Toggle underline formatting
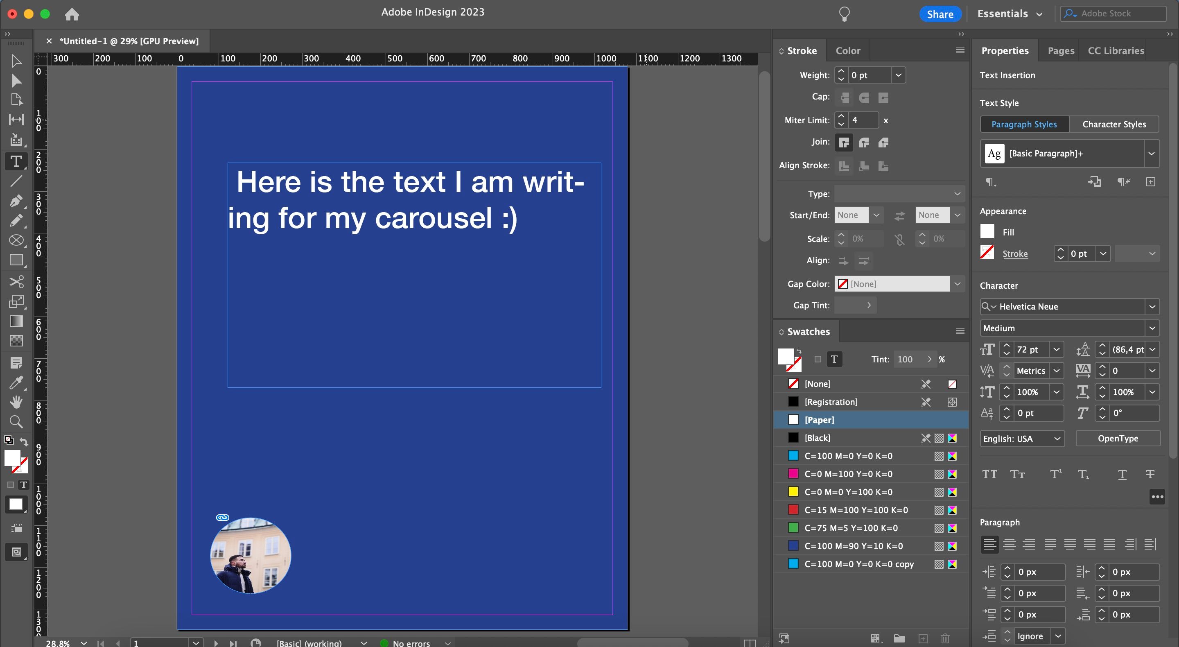The height and width of the screenshot is (647, 1179). [1122, 474]
